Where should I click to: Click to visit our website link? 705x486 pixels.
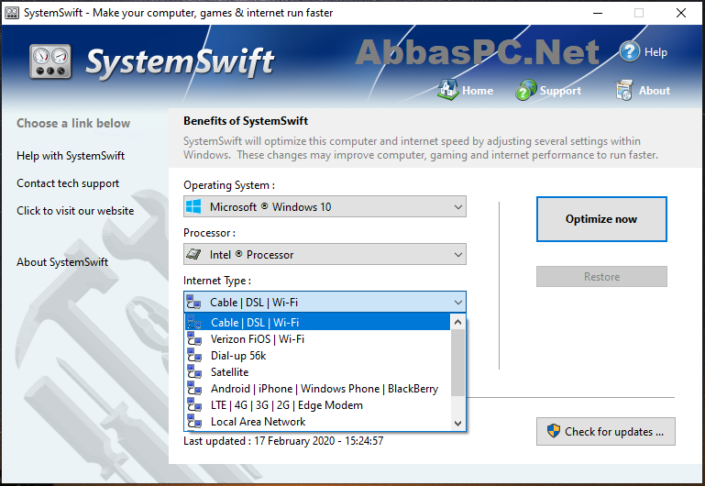[x=75, y=210]
